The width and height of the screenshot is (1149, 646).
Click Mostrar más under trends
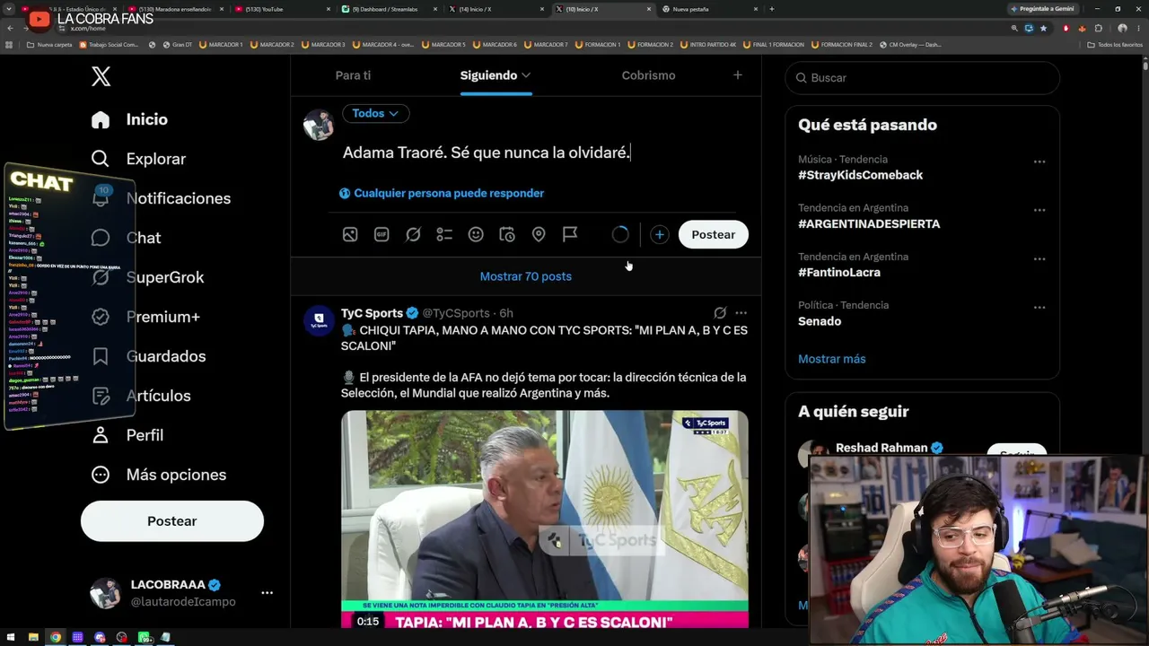click(x=832, y=359)
